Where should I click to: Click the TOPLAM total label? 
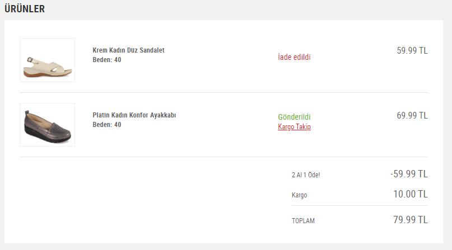point(303,221)
